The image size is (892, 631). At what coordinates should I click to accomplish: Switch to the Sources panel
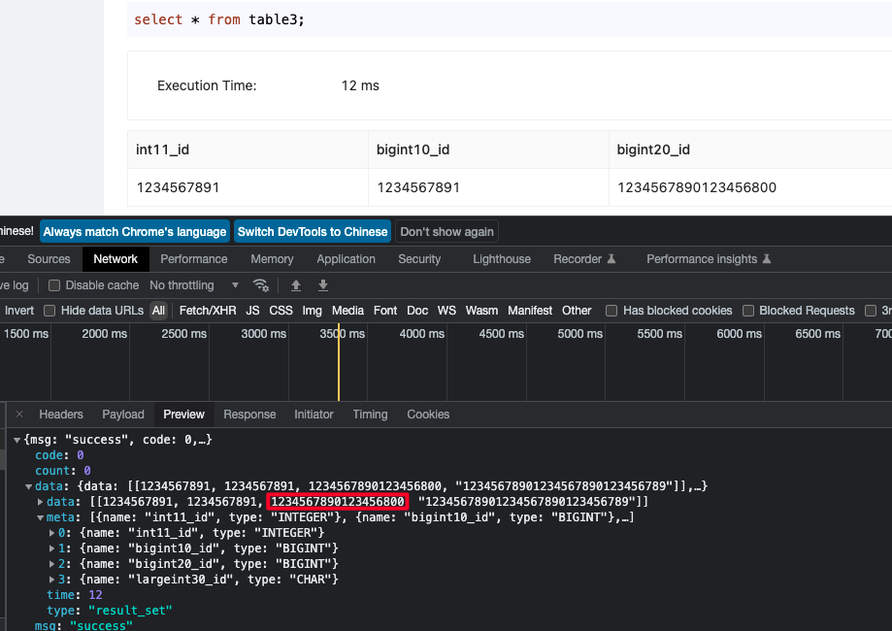(49, 259)
